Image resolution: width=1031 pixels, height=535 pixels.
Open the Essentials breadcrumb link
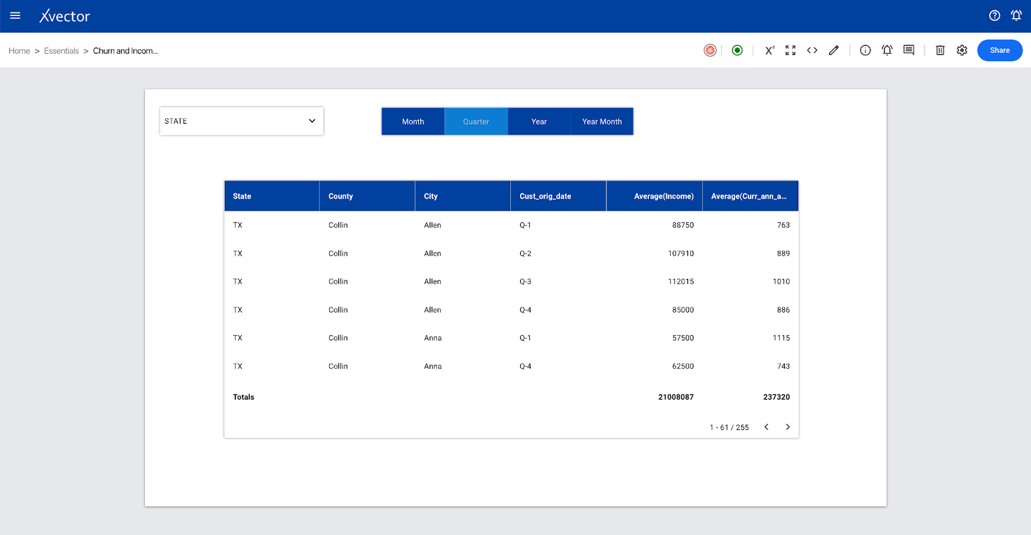tap(61, 51)
